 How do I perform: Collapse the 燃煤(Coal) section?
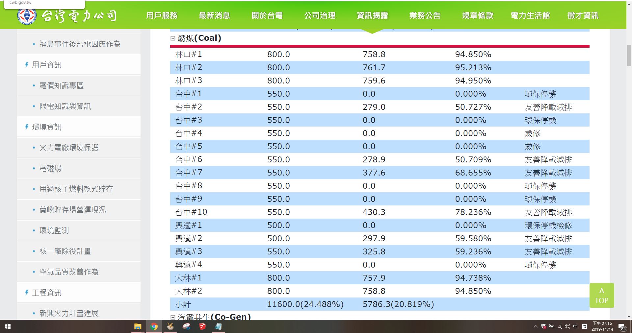coord(172,38)
